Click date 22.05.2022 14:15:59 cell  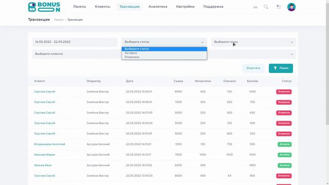[x=139, y=134]
